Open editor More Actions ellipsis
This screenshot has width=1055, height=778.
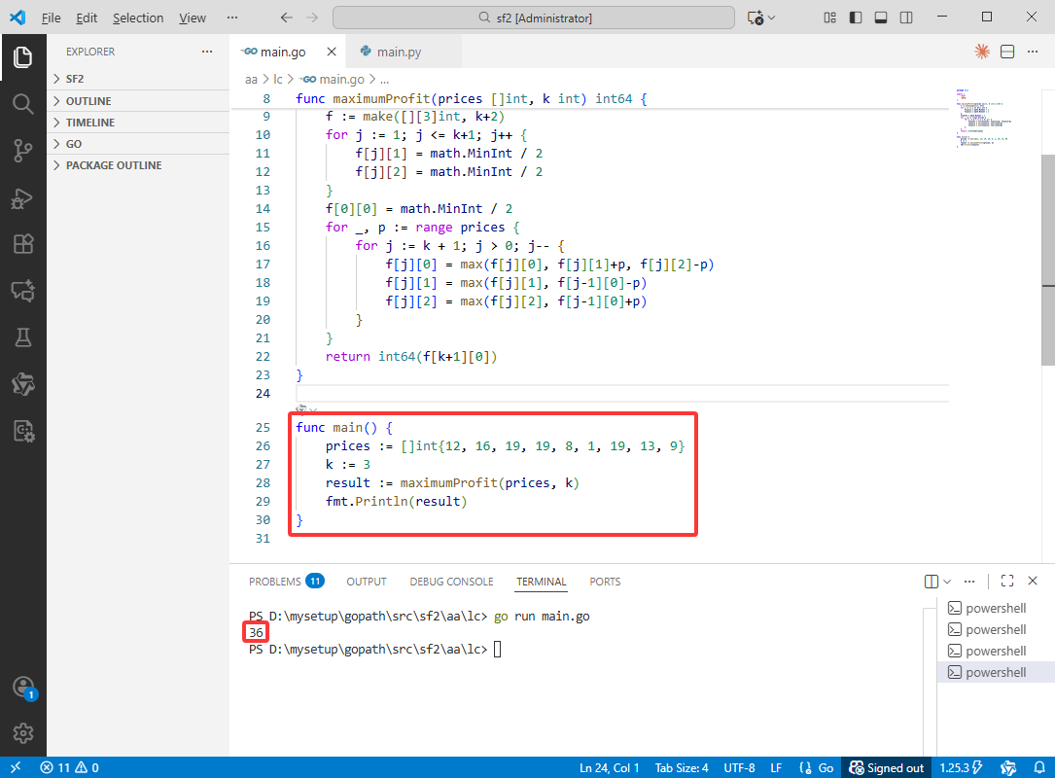coord(1033,52)
